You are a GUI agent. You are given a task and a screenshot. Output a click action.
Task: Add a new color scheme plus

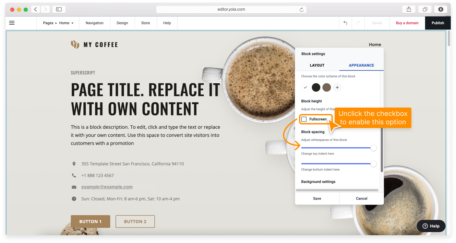(337, 87)
